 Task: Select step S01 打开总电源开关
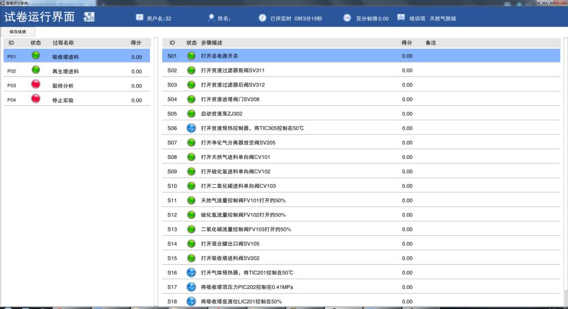219,56
